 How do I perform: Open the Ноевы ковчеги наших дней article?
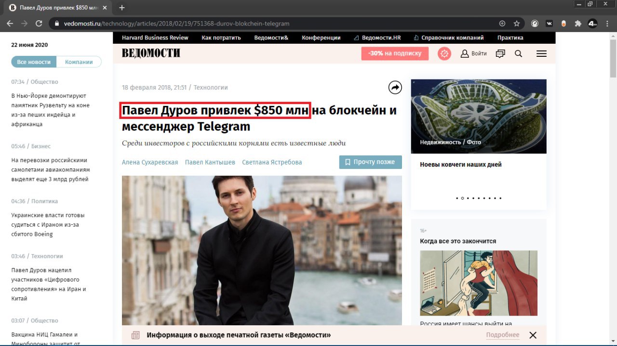[461, 165]
